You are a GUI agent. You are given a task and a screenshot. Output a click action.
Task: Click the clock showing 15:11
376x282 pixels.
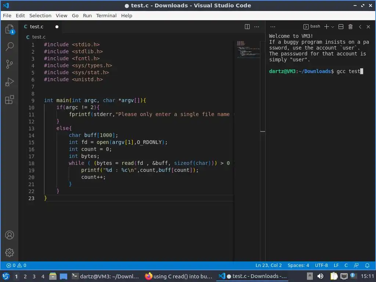coord(367,276)
